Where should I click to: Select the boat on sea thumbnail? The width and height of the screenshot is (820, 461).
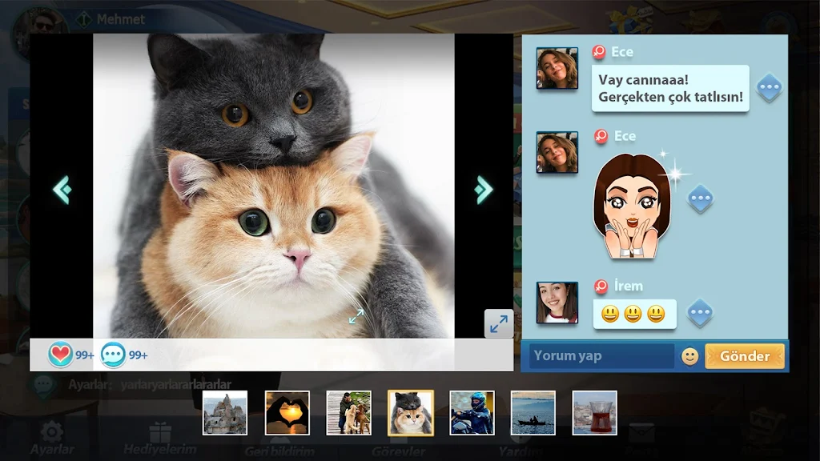[533, 413]
